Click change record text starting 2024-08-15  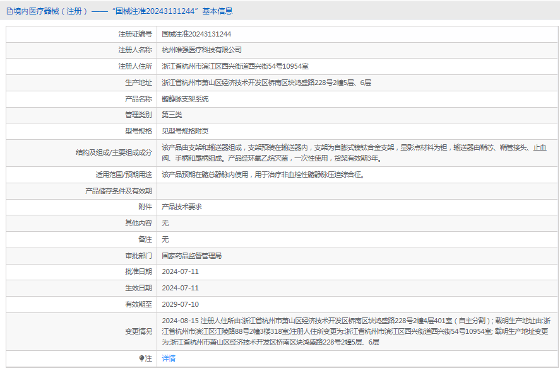[356, 331]
